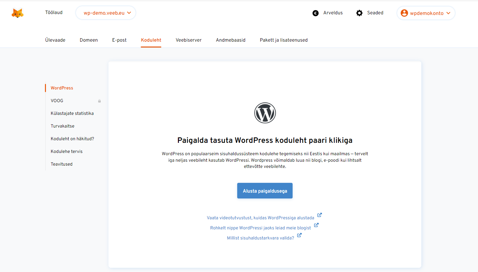Image resolution: width=478 pixels, height=272 pixels.
Task: Switch to the Ülevaade tab
Action: (x=55, y=40)
